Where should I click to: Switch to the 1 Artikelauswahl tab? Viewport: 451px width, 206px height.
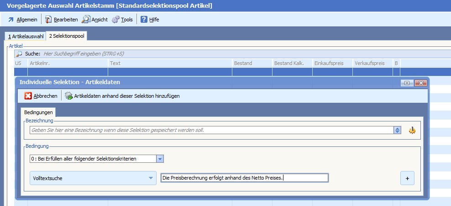(26, 36)
